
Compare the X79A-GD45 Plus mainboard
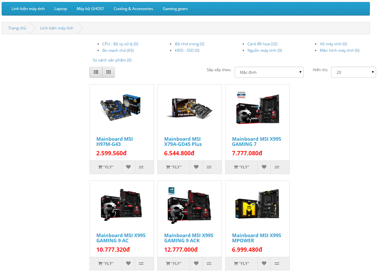[209, 167]
